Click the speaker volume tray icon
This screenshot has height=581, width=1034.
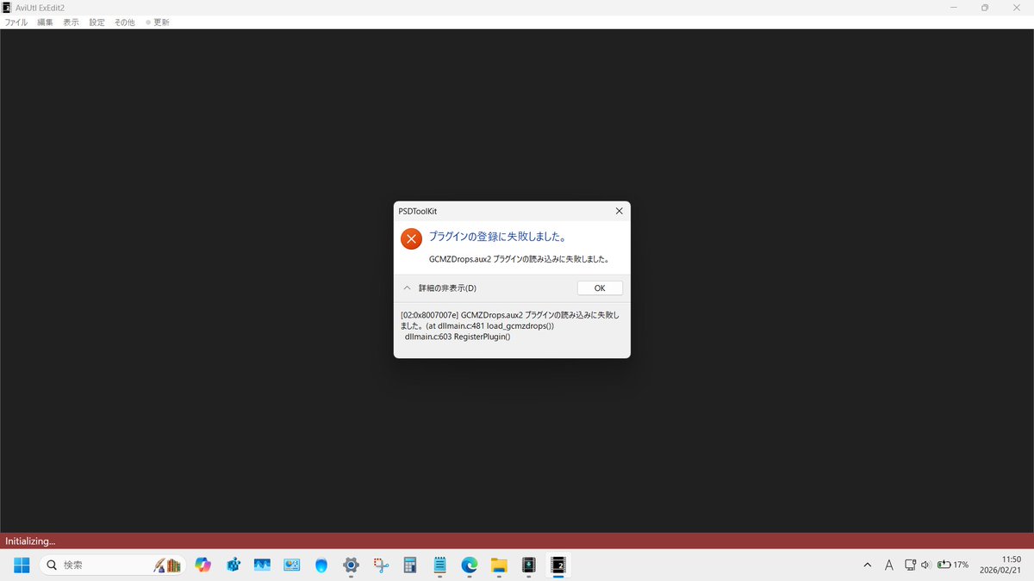click(925, 565)
